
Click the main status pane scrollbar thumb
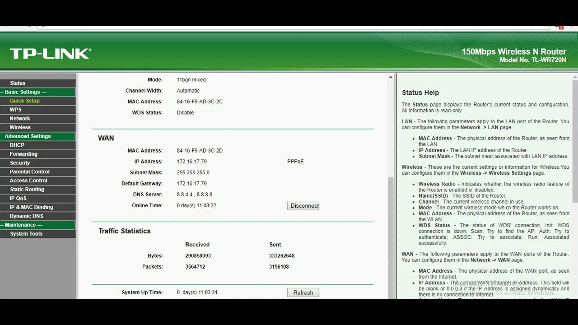[391, 237]
